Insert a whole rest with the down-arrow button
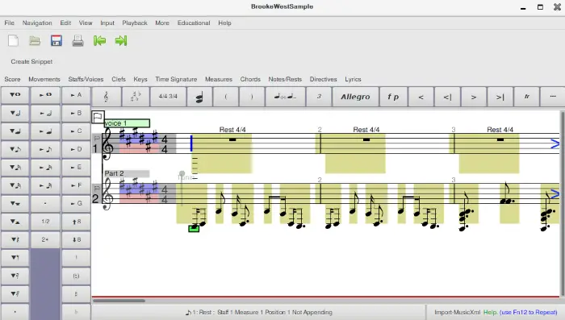The width and height of the screenshot is (565, 320). (x=15, y=203)
